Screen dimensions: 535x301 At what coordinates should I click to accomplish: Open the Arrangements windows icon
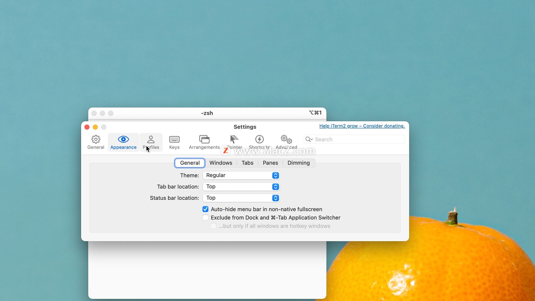[x=204, y=139]
